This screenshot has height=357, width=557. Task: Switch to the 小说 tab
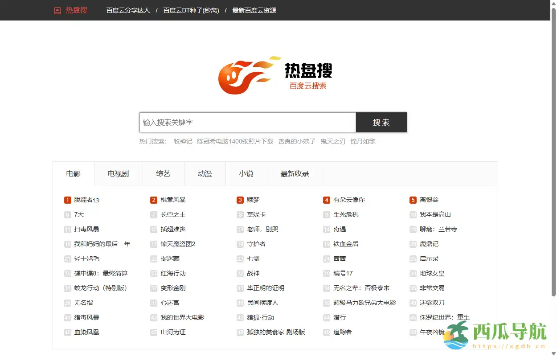point(246,174)
